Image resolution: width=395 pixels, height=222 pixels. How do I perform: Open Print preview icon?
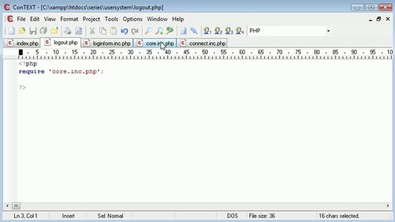pyautogui.click(x=78, y=31)
